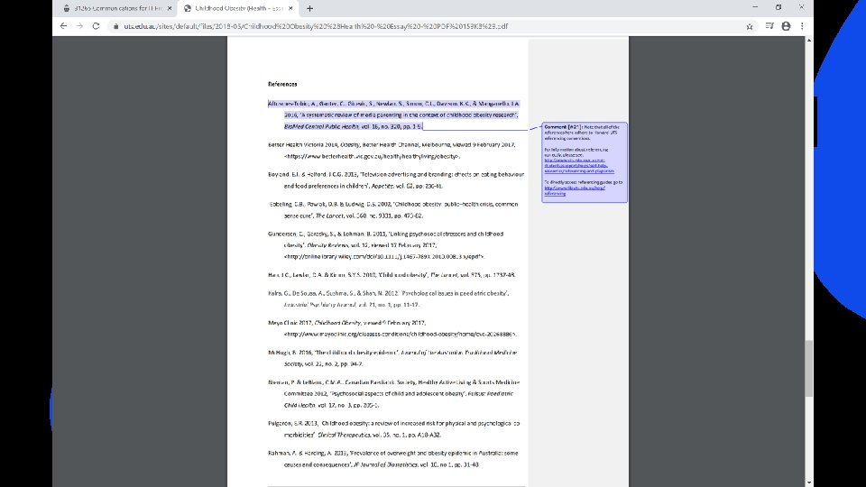Click the Gundersen reference on psychosocial stressors

click(385, 245)
